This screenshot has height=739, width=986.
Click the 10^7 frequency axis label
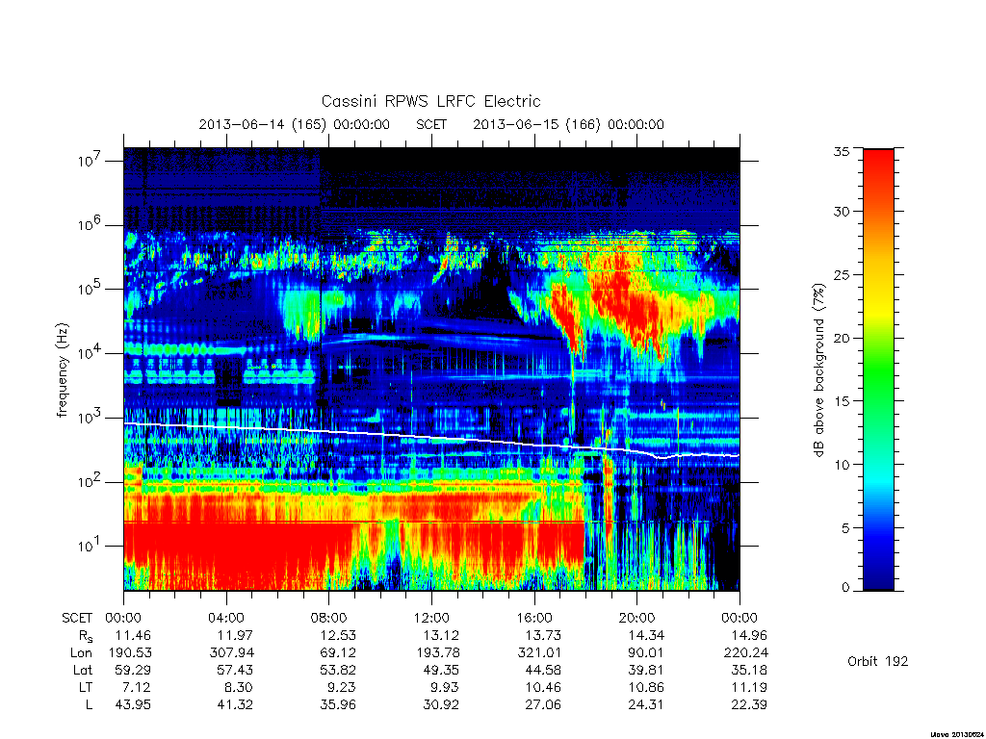(x=90, y=161)
